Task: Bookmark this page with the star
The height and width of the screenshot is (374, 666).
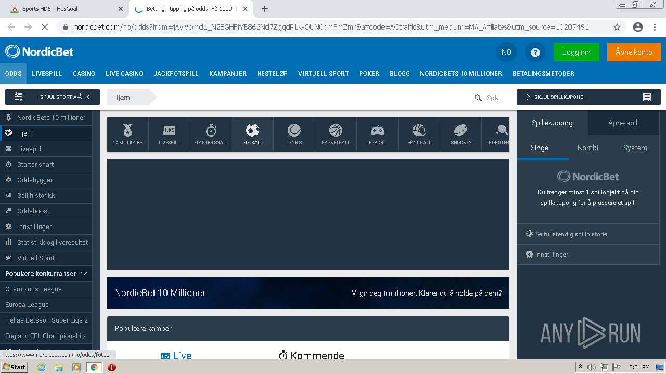Action: 617,27
